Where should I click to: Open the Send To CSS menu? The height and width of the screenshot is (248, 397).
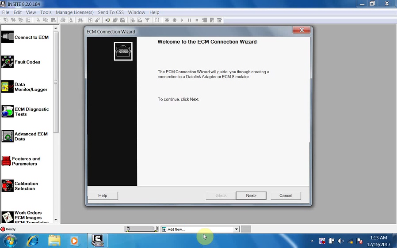[x=111, y=12]
